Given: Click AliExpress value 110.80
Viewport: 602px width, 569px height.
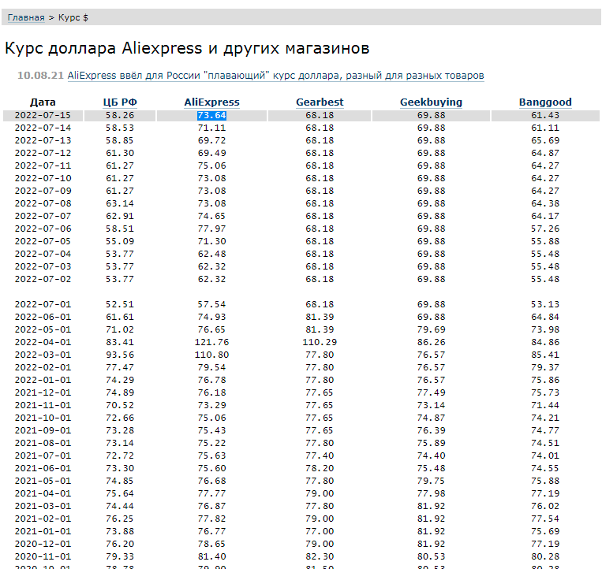Looking at the screenshot, I should (212, 355).
